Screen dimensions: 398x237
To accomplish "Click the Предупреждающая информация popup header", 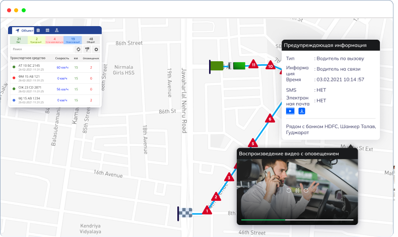I will 330,45.
